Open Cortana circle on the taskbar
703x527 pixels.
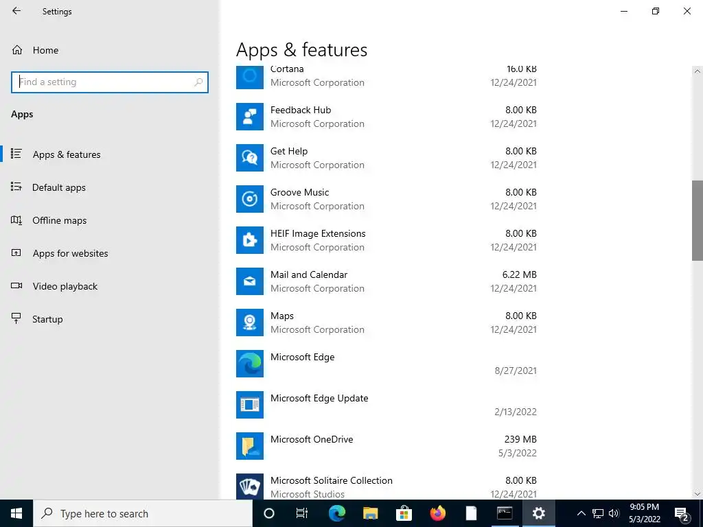point(269,513)
